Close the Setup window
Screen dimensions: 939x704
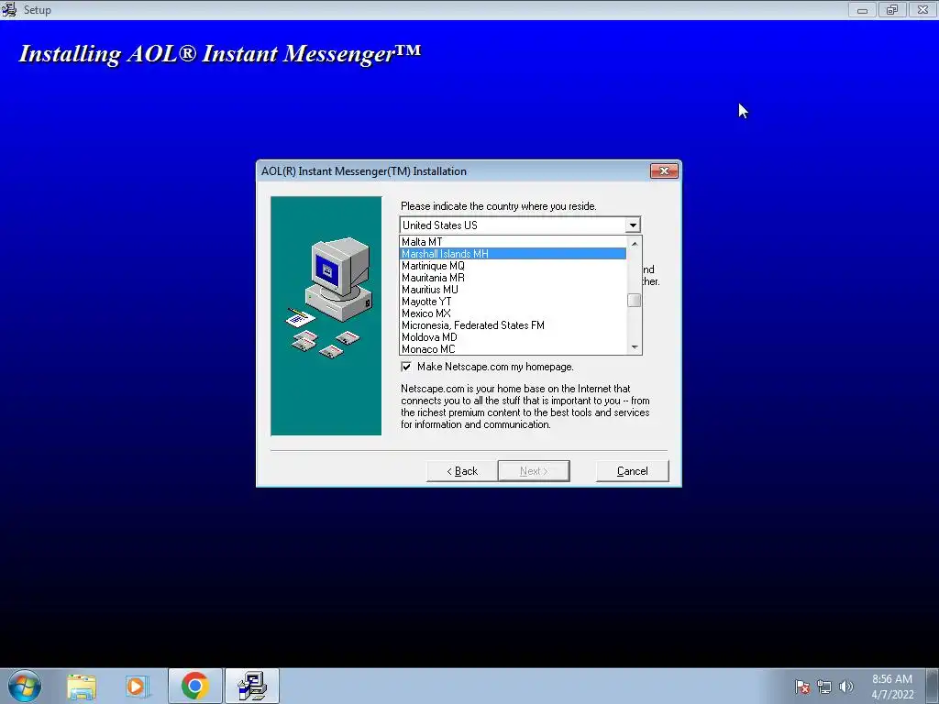tap(922, 9)
